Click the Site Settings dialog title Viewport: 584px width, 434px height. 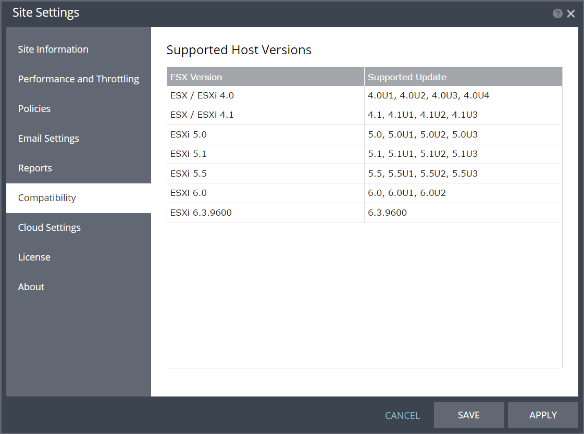point(46,13)
